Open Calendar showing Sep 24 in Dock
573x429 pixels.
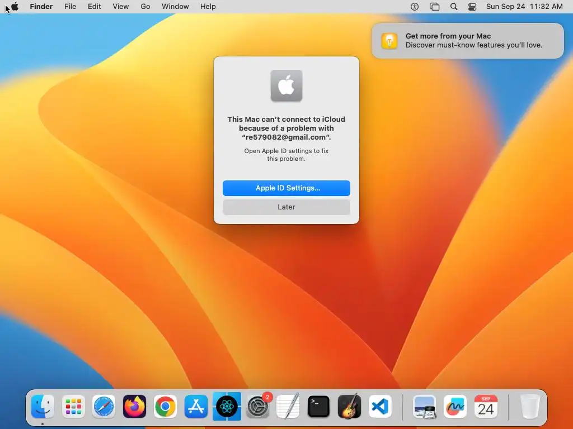click(x=486, y=406)
